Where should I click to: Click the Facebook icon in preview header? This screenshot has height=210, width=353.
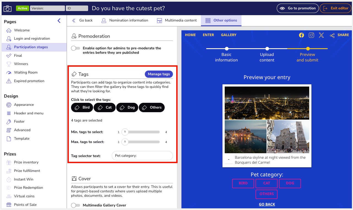pyautogui.click(x=302, y=35)
